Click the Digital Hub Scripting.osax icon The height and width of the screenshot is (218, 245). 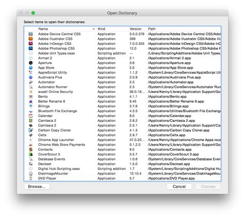(30, 169)
